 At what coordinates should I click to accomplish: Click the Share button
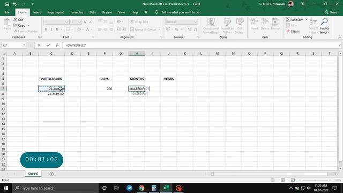coord(331,12)
